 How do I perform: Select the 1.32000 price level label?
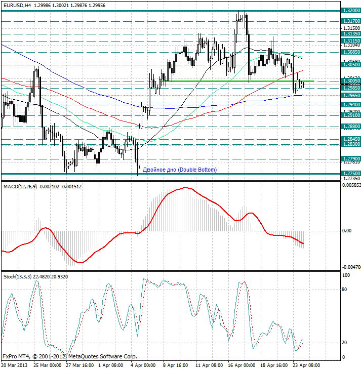(x=351, y=11)
